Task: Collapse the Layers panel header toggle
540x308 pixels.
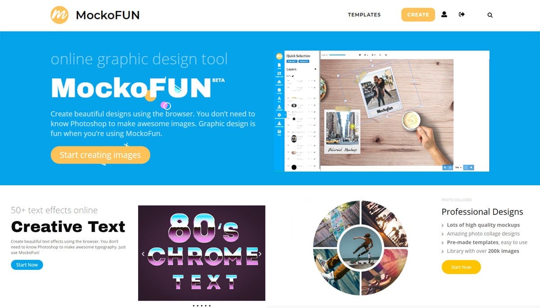Action: (x=315, y=69)
